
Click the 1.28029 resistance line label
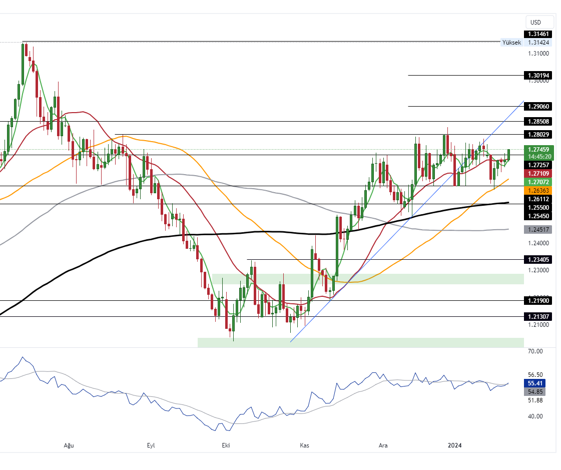pos(538,135)
